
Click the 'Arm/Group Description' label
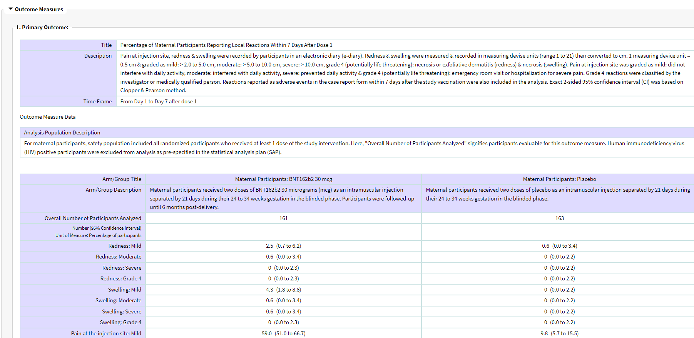pos(114,190)
